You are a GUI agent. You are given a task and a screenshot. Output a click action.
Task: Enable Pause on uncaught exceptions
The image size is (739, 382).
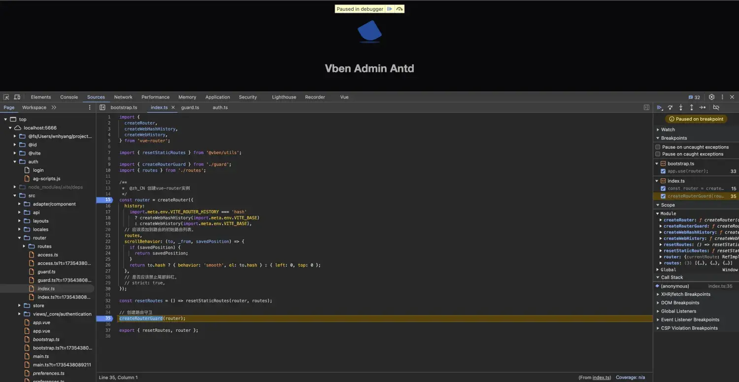click(658, 147)
